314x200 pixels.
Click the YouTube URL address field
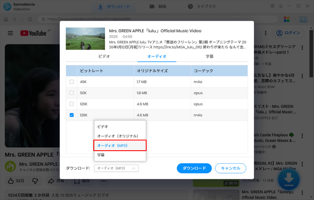click(x=157, y=19)
